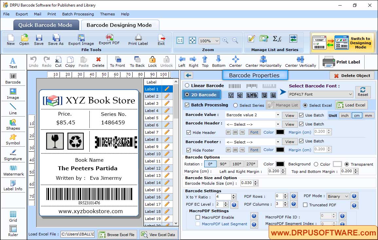Viewport: 378px width, 240px height.
Task: Uncheck Batch Processing checkbox
Action: 187,105
